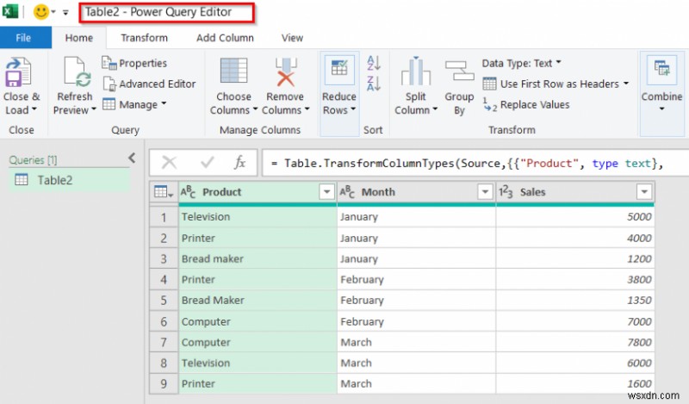The height and width of the screenshot is (404, 689).
Task: Open the Add Column ribbon tab
Action: 225,38
